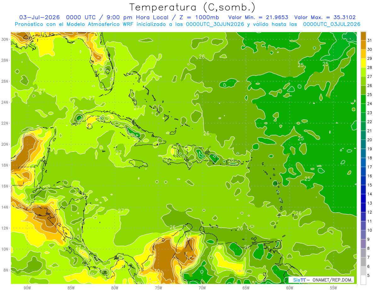
Task: Click the "20N" latitude axis label
Action: click(x=5, y=144)
